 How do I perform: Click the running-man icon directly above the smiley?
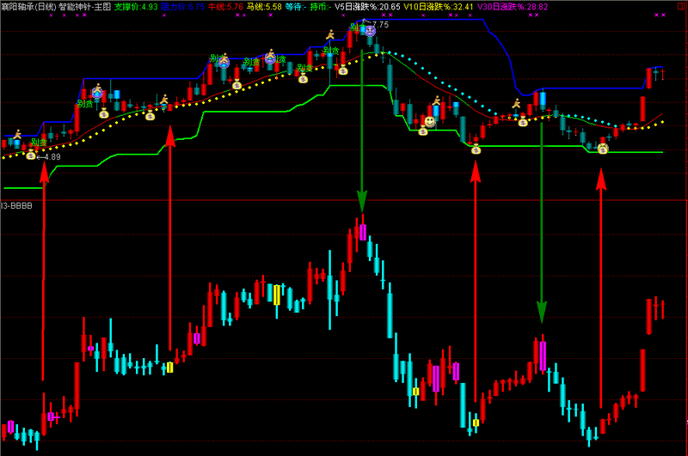pyautogui.click(x=436, y=100)
